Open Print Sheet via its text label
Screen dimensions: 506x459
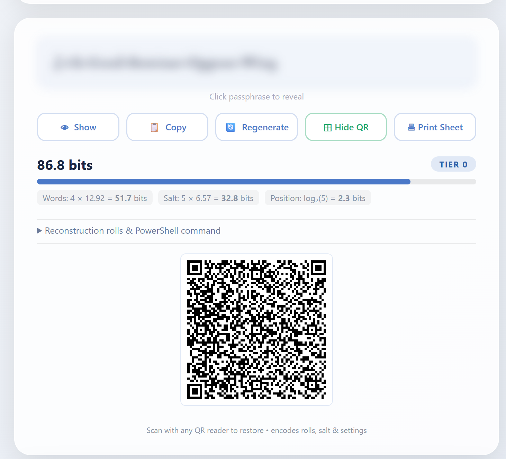[x=440, y=127]
